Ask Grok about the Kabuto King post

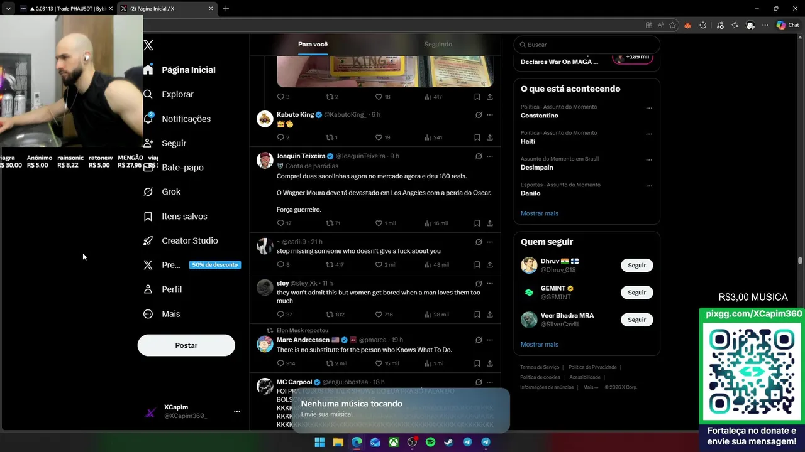[x=479, y=115]
